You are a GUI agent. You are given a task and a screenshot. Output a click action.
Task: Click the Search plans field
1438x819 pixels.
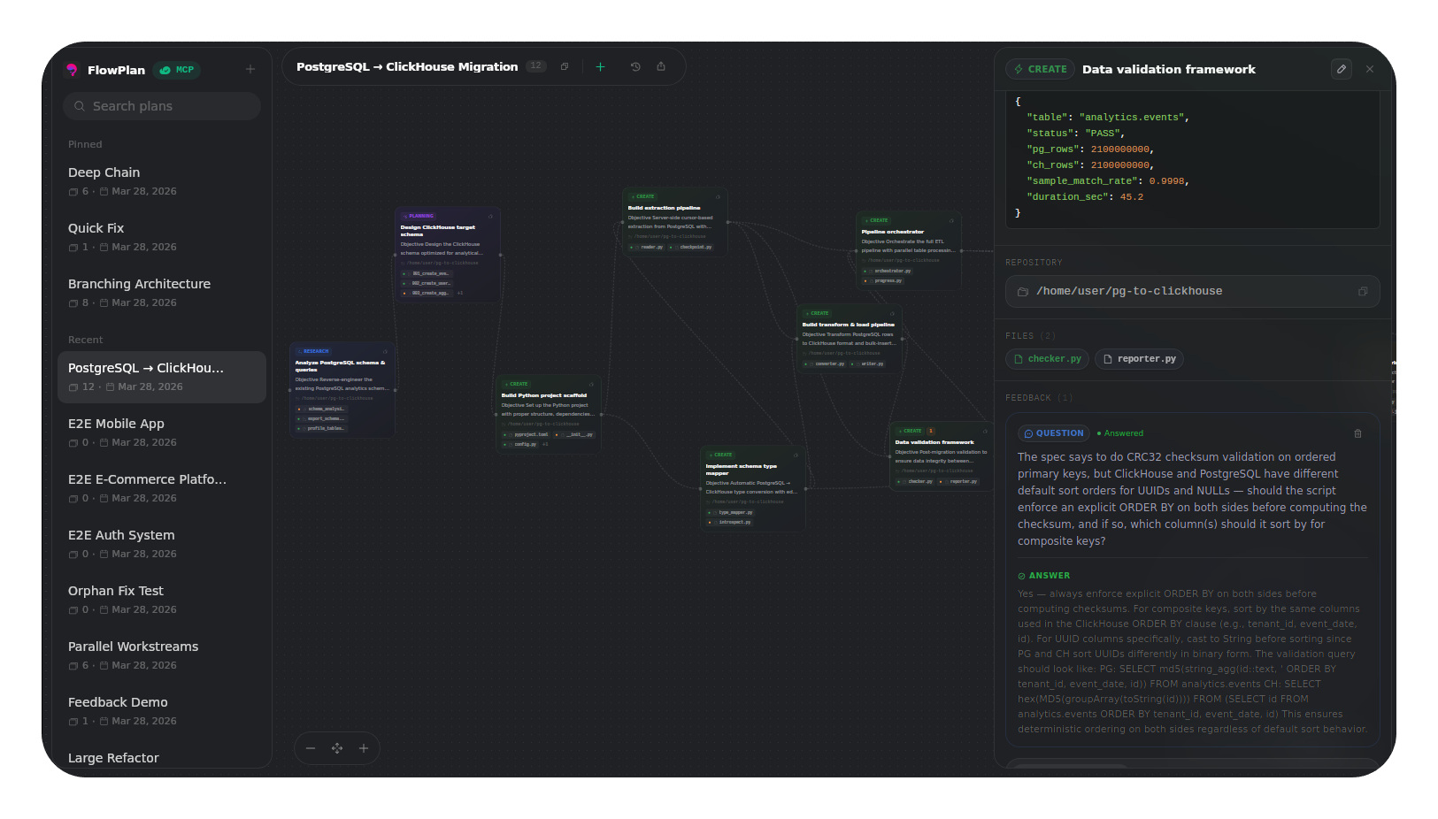[x=162, y=106]
